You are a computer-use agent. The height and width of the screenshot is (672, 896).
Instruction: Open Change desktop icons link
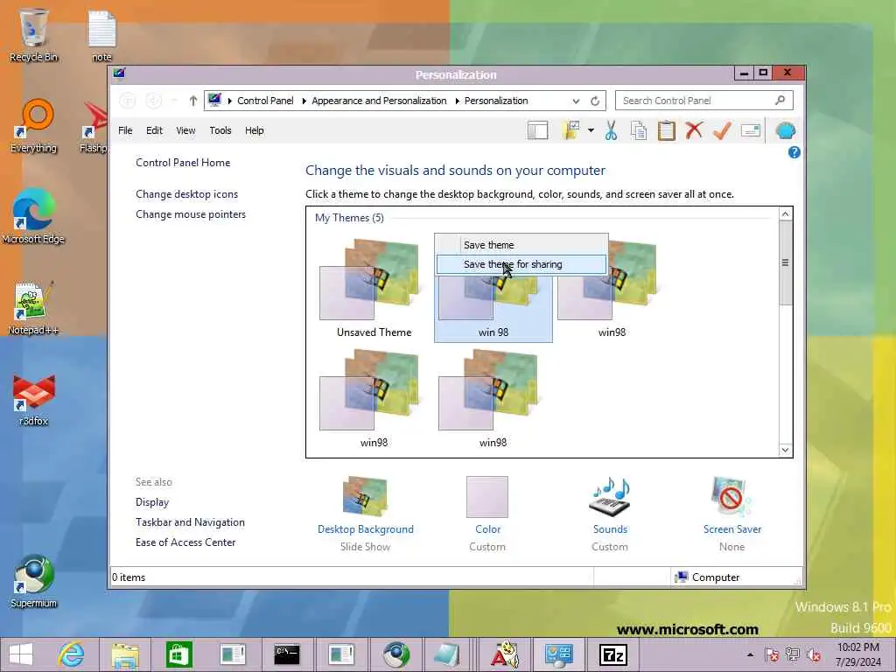coord(187,194)
